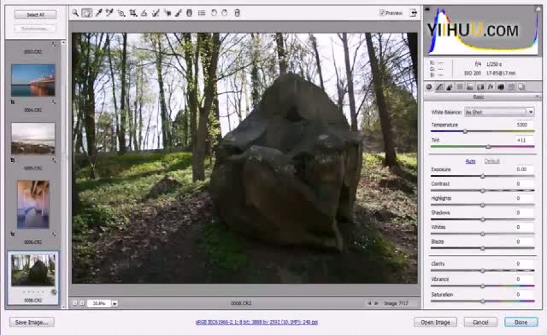Click the Auto tone link

470,161
